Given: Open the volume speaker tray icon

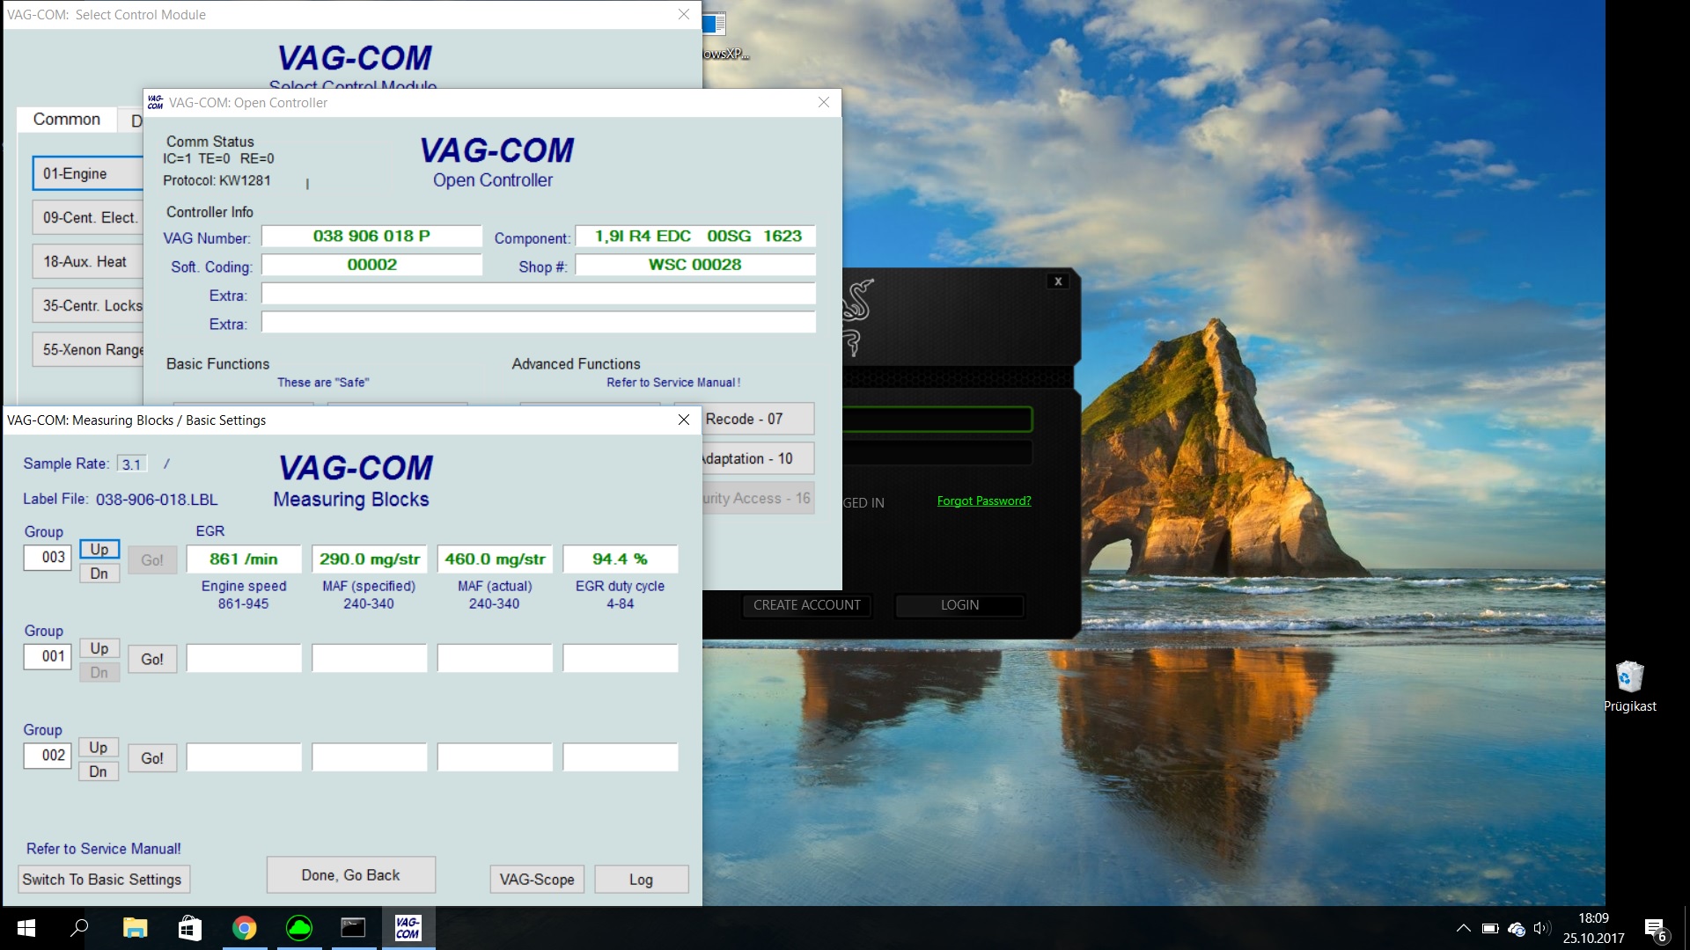Looking at the screenshot, I should [1541, 928].
